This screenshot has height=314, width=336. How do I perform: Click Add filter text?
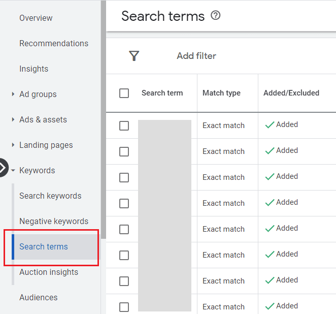pos(196,56)
